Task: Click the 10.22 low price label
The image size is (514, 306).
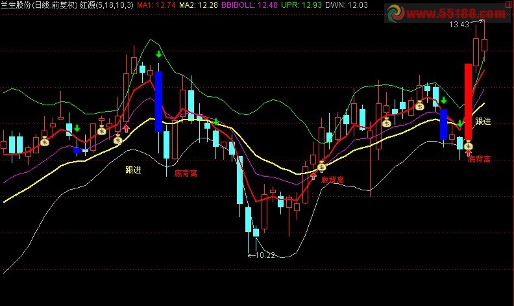Action: point(265,255)
